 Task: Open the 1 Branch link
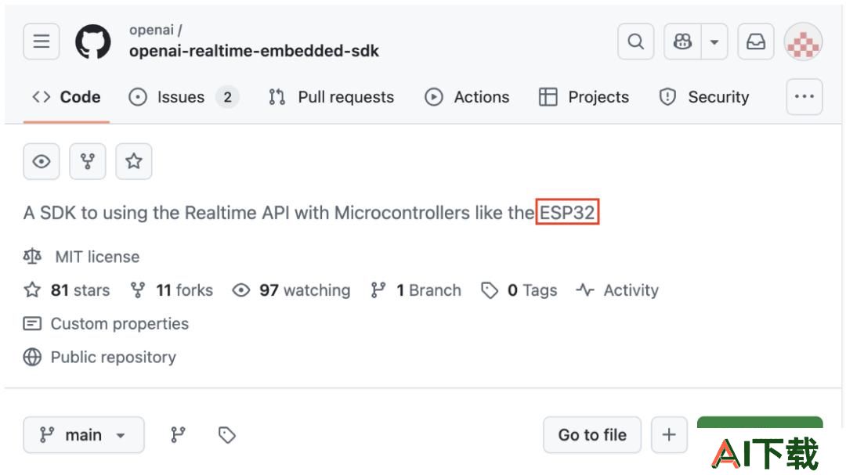pos(416,290)
